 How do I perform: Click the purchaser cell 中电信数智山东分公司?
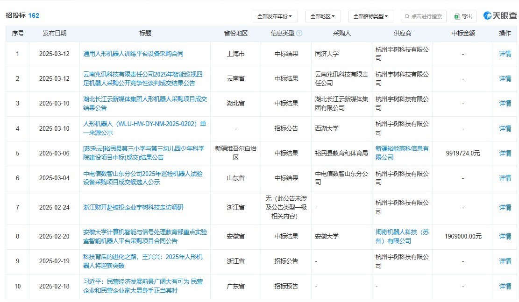click(341, 178)
